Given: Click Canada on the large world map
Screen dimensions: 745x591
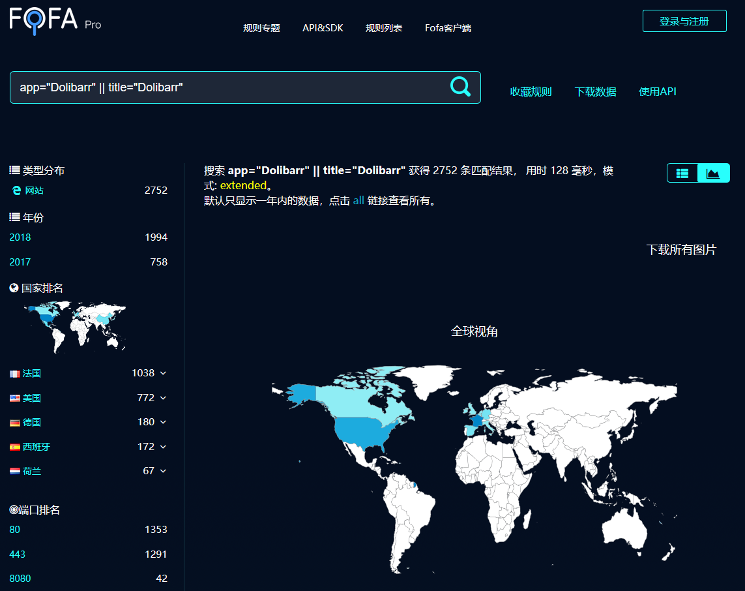Looking at the screenshot, I should coord(354,402).
